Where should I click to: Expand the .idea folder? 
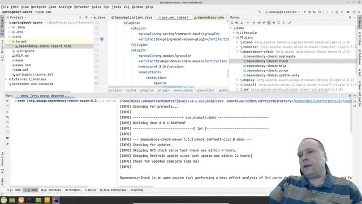click(x=10, y=27)
